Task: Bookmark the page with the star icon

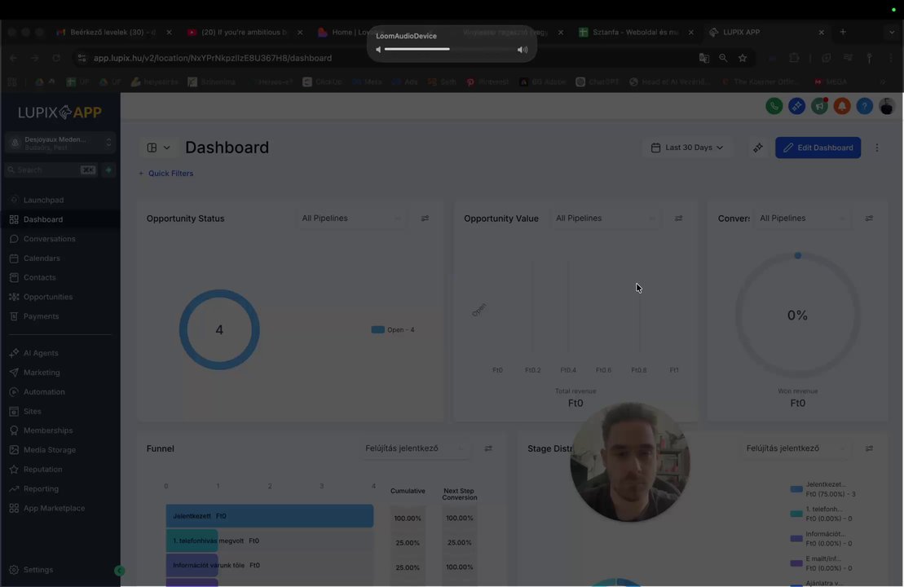Action: click(743, 58)
